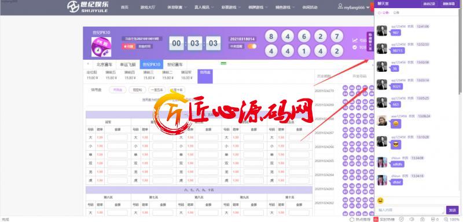Click the speaker icon in browser status bar
Screen dimensions: 463x222
pos(411,219)
